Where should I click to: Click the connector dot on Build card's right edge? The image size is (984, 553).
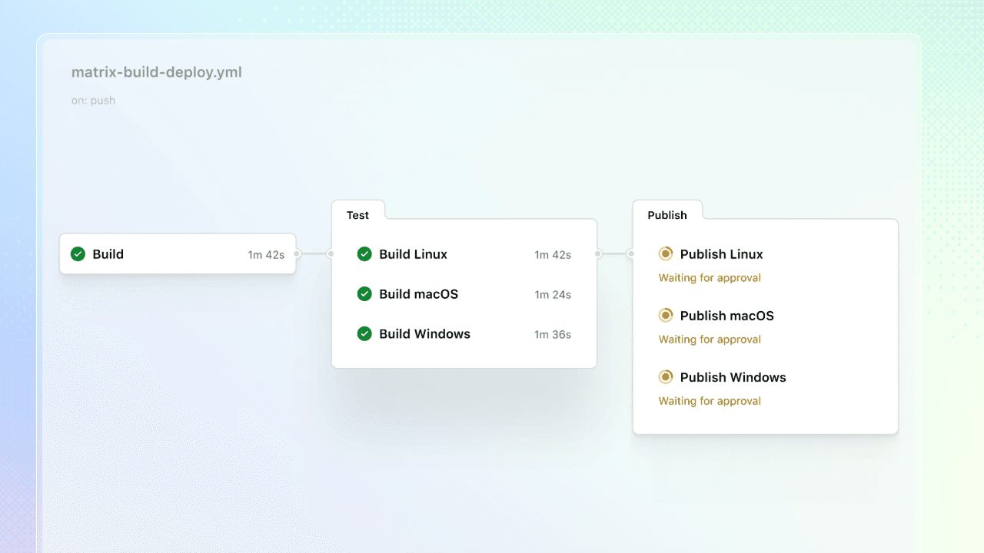point(297,253)
